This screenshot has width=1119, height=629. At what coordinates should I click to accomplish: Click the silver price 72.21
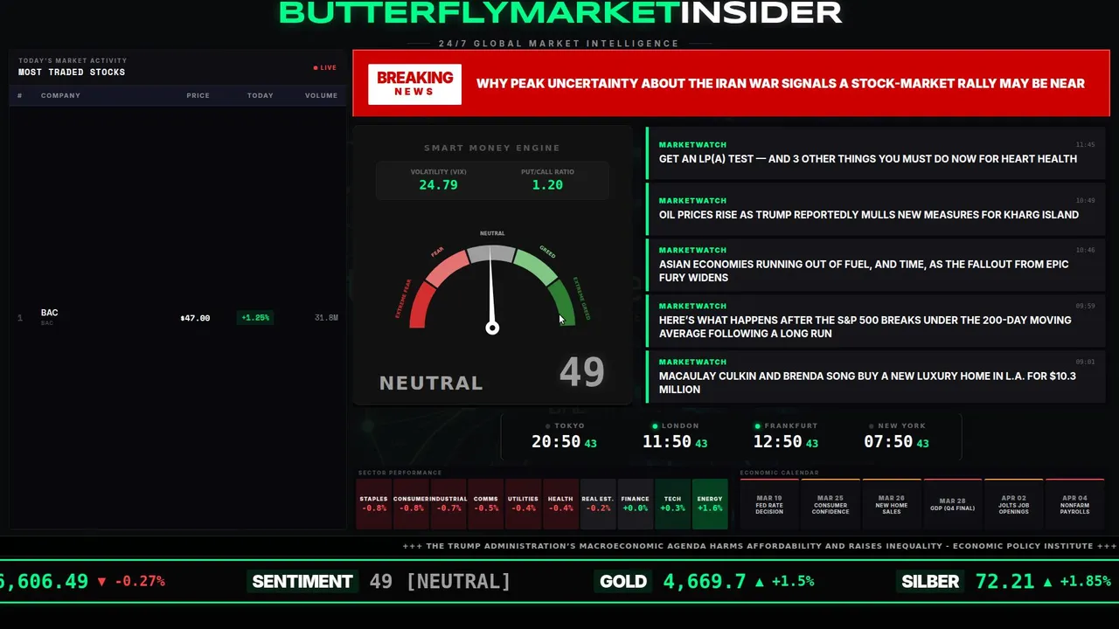(x=1004, y=581)
